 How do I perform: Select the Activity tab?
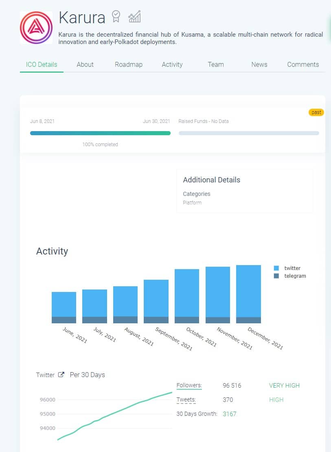[x=172, y=64]
